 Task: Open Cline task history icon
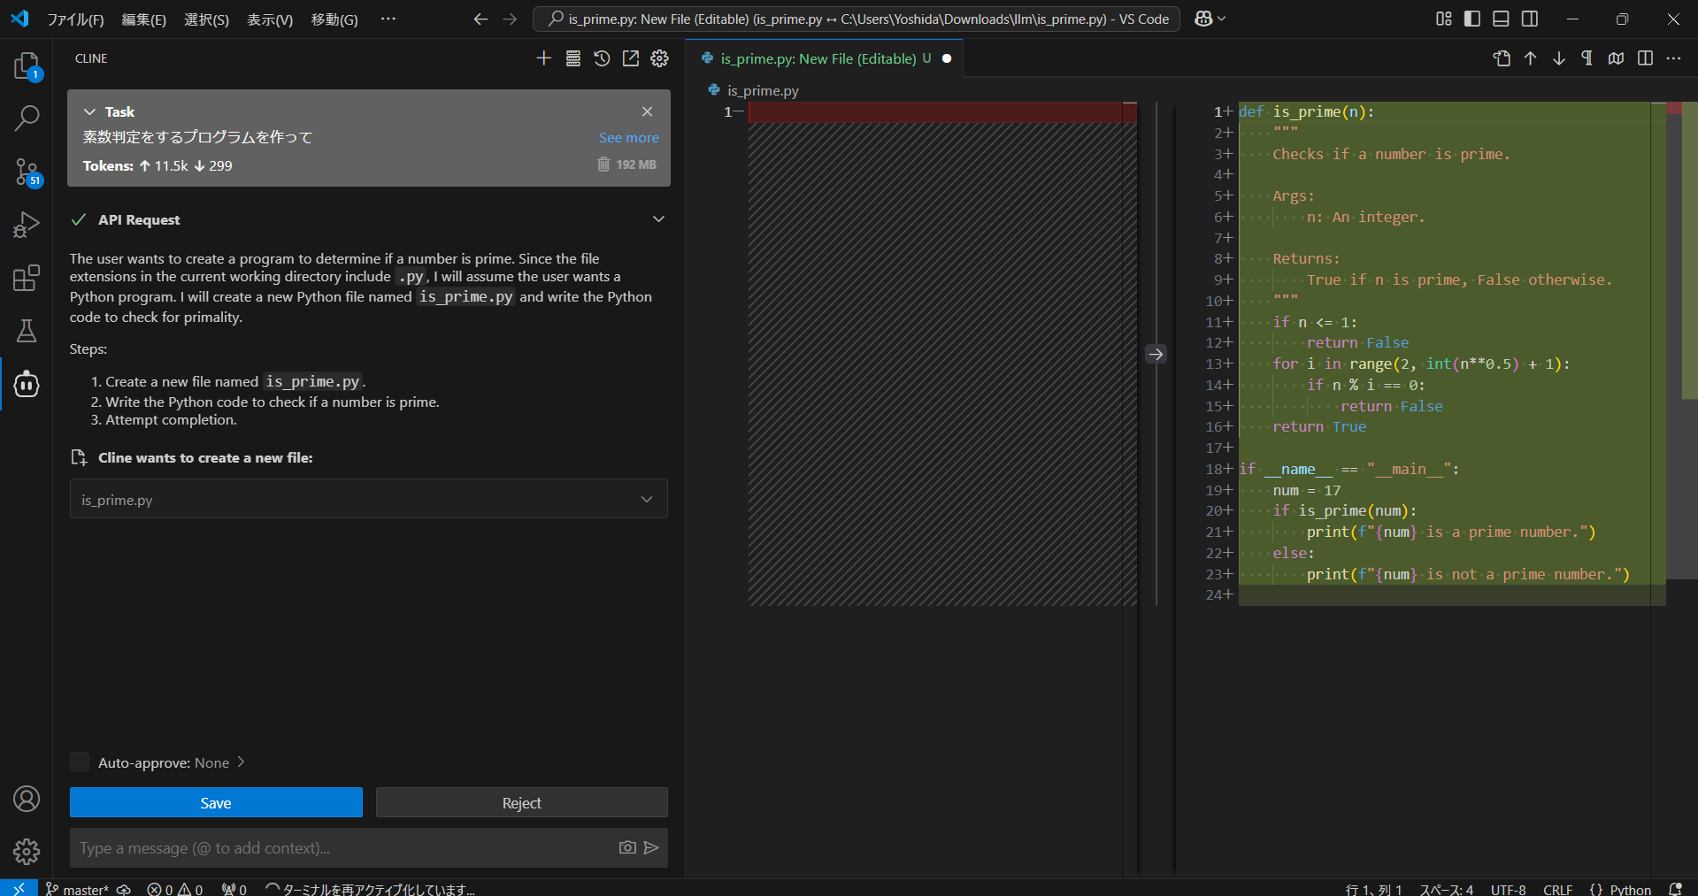[x=602, y=58]
